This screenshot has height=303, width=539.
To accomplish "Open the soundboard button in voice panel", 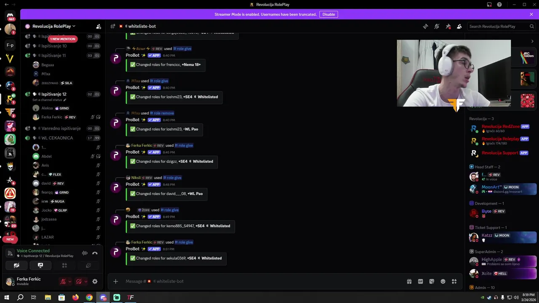I will 88,266.
